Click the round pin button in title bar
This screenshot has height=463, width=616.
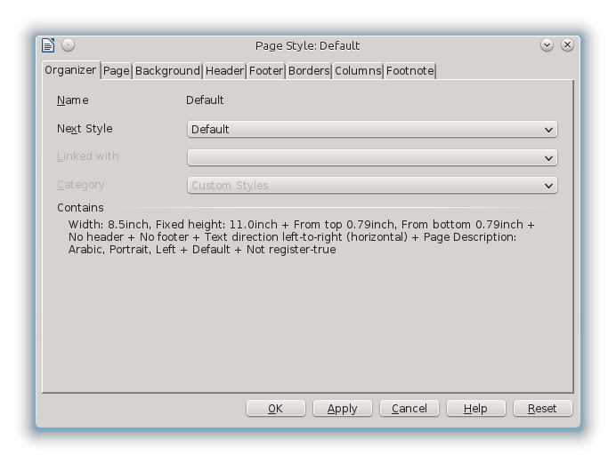[x=69, y=45]
